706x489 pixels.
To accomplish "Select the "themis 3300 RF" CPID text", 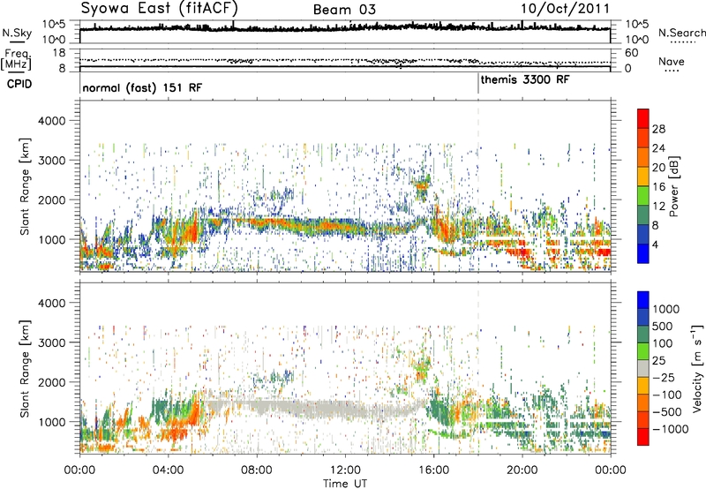I will pyautogui.click(x=525, y=80).
